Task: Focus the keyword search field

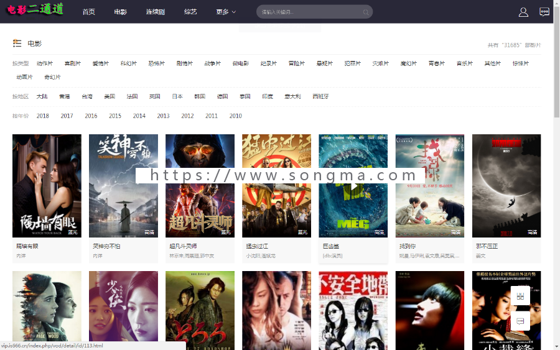Action: [314, 12]
